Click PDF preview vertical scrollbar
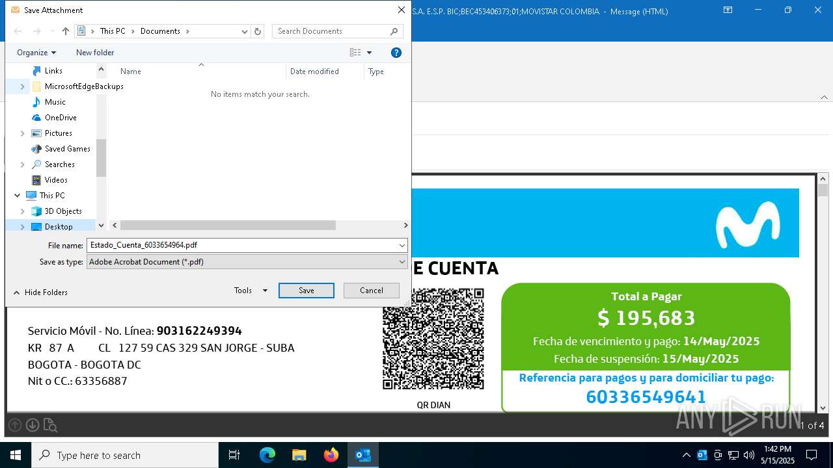The image size is (833, 468). tap(823, 190)
